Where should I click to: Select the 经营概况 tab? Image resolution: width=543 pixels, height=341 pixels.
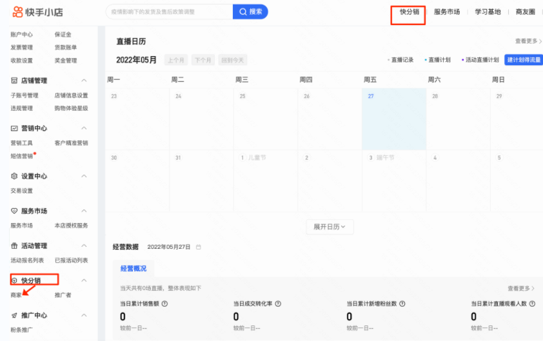(133, 268)
